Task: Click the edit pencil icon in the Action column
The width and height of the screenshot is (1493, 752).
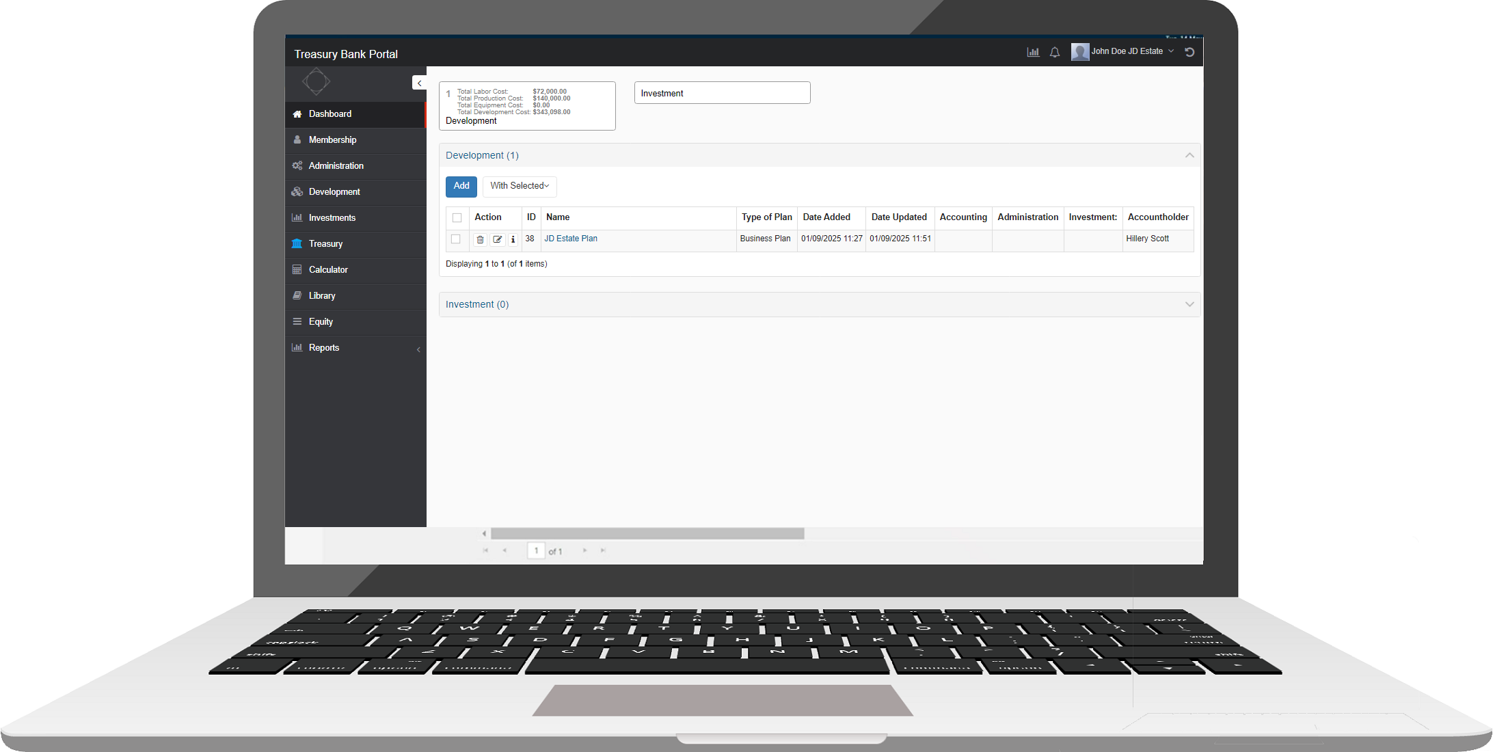Action: [498, 239]
